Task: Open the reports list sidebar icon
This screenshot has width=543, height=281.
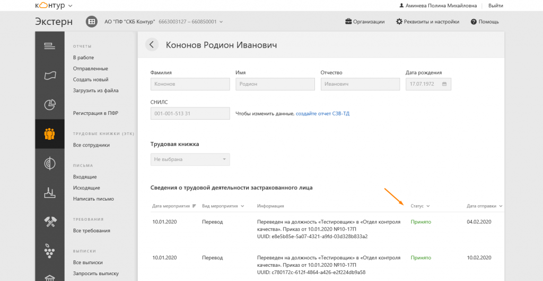Action: click(49, 46)
